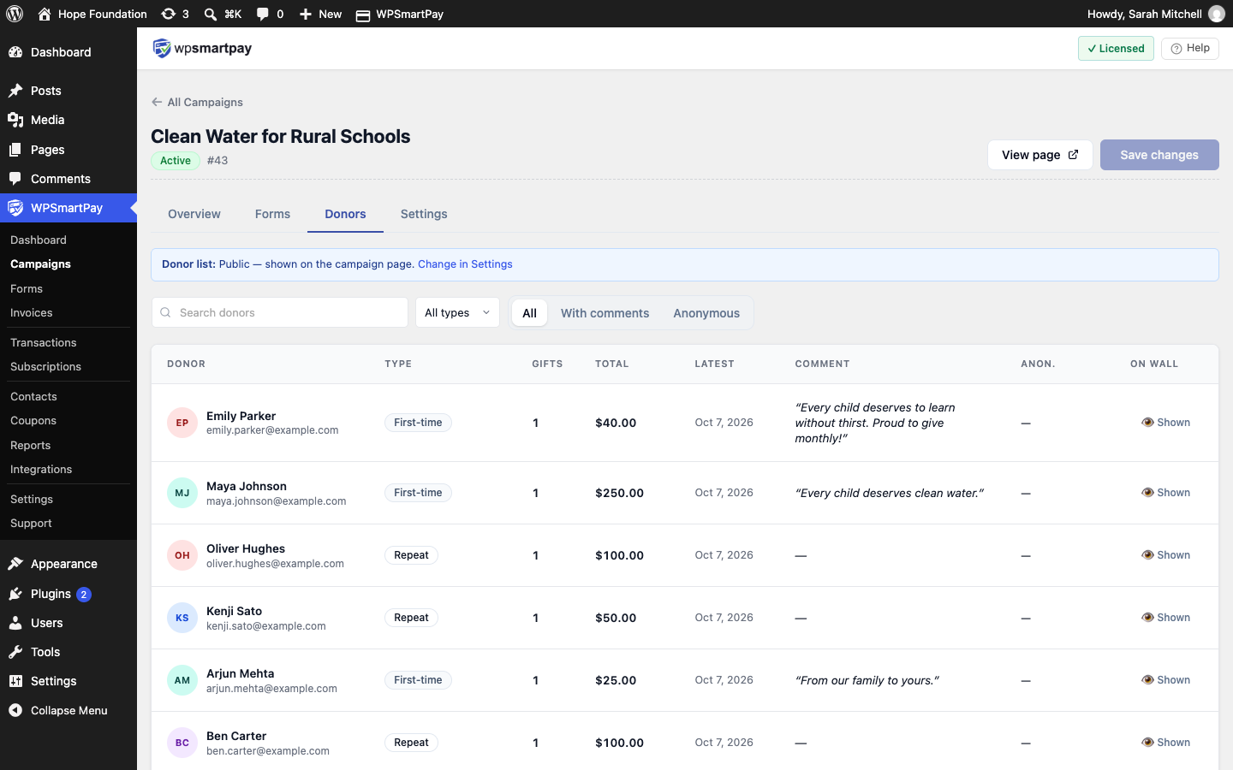Follow the Change in Settings link
Viewport: 1233px width, 770px height.
465,264
